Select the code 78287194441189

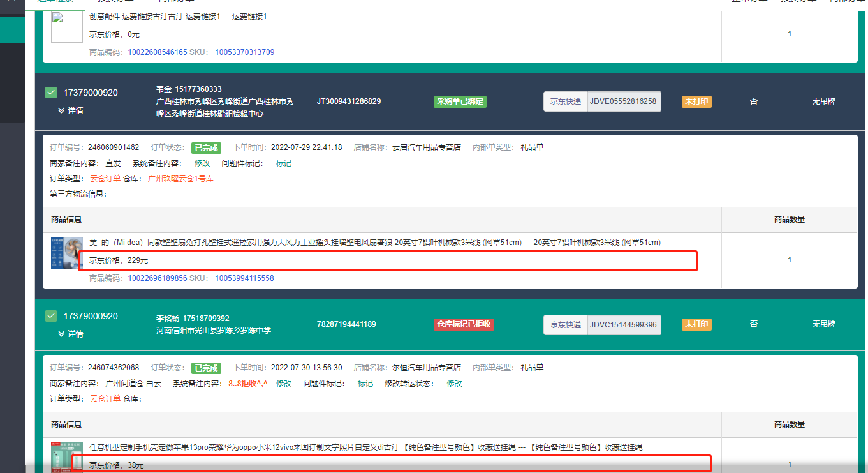(346, 324)
